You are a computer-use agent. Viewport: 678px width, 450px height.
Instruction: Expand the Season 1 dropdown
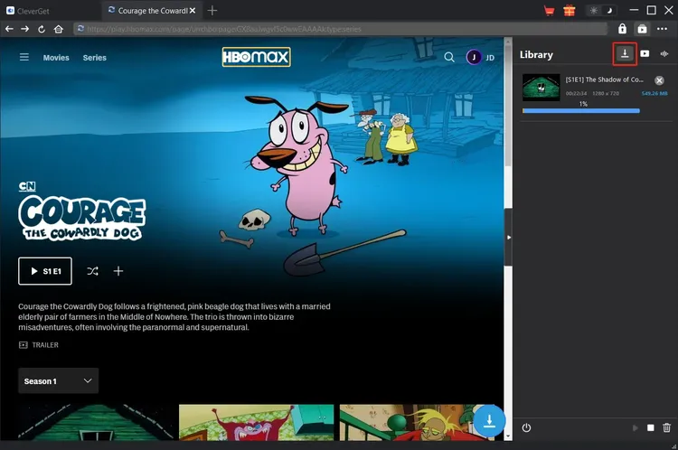58,381
